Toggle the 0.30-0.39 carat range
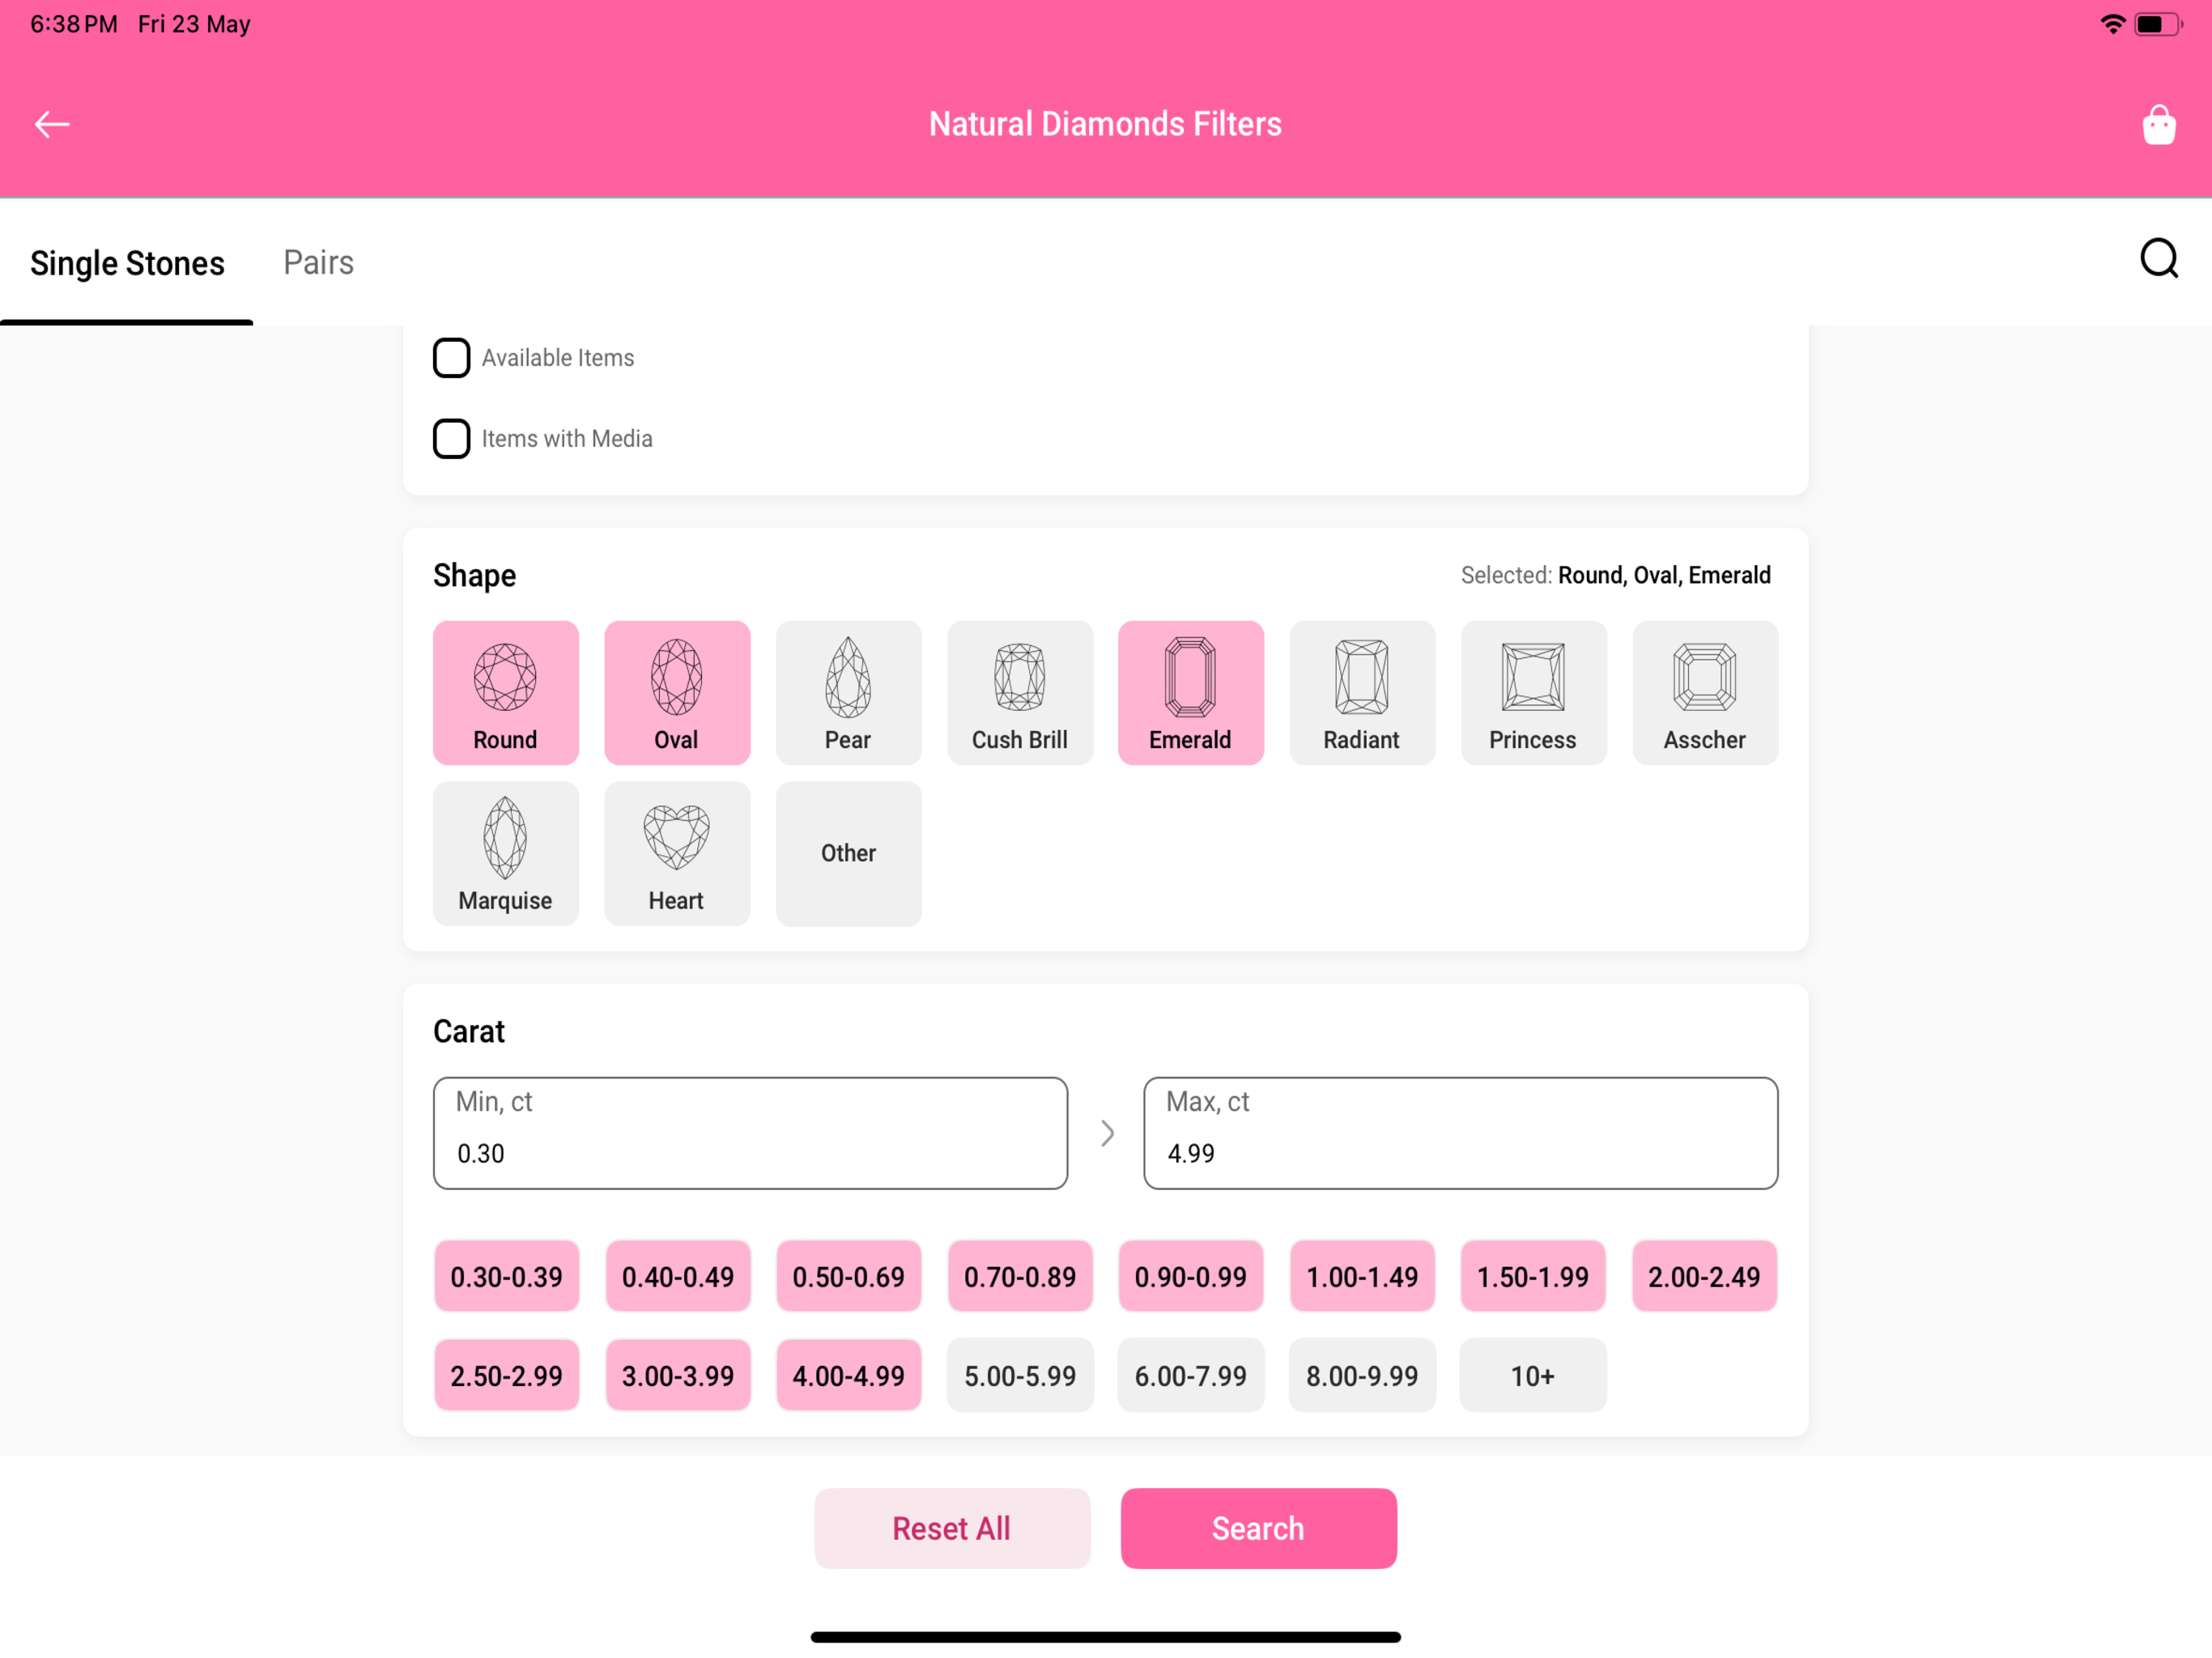Screen dimensions: 2212x1658 pos(506,1276)
